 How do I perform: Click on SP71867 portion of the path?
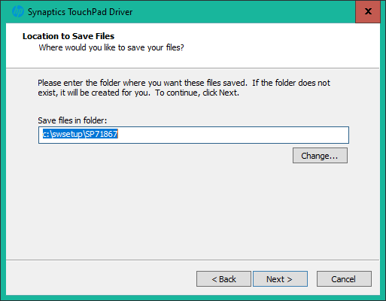pyautogui.click(x=102, y=134)
